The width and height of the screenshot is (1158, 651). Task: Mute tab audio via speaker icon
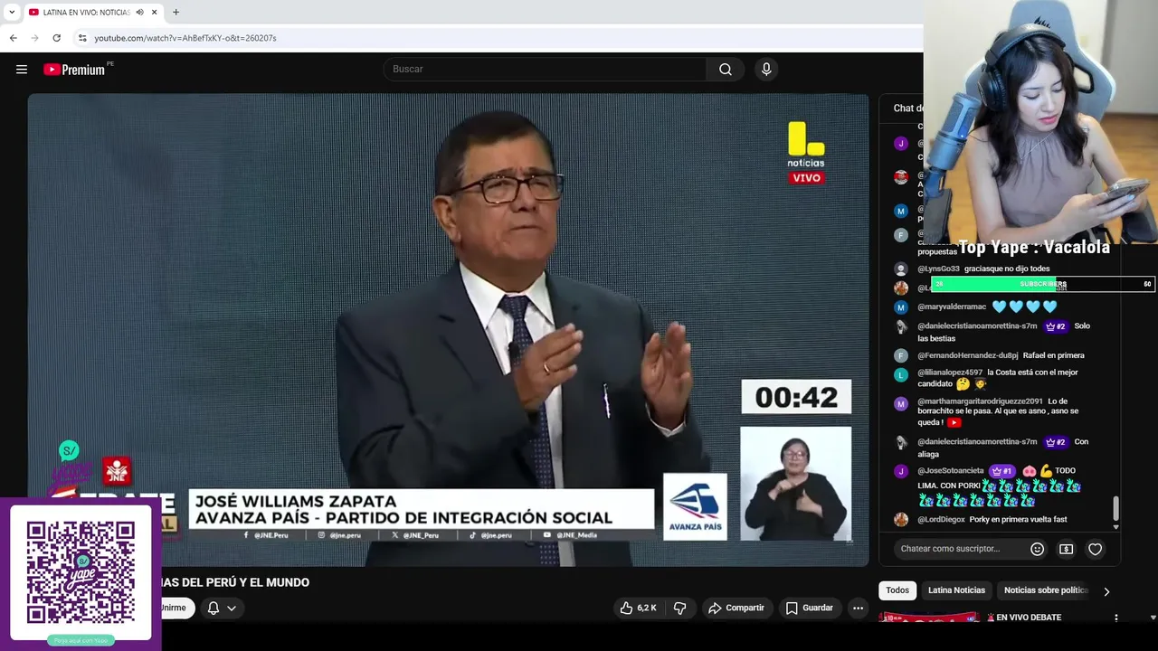(139, 12)
